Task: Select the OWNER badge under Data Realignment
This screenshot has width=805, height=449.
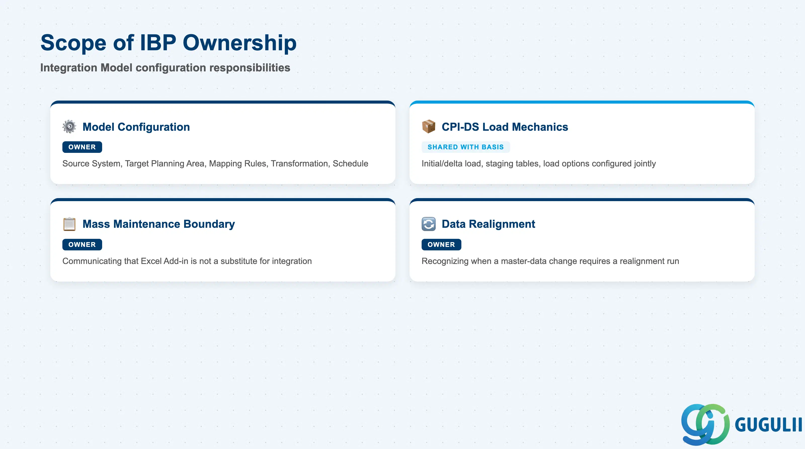Action: tap(441, 244)
